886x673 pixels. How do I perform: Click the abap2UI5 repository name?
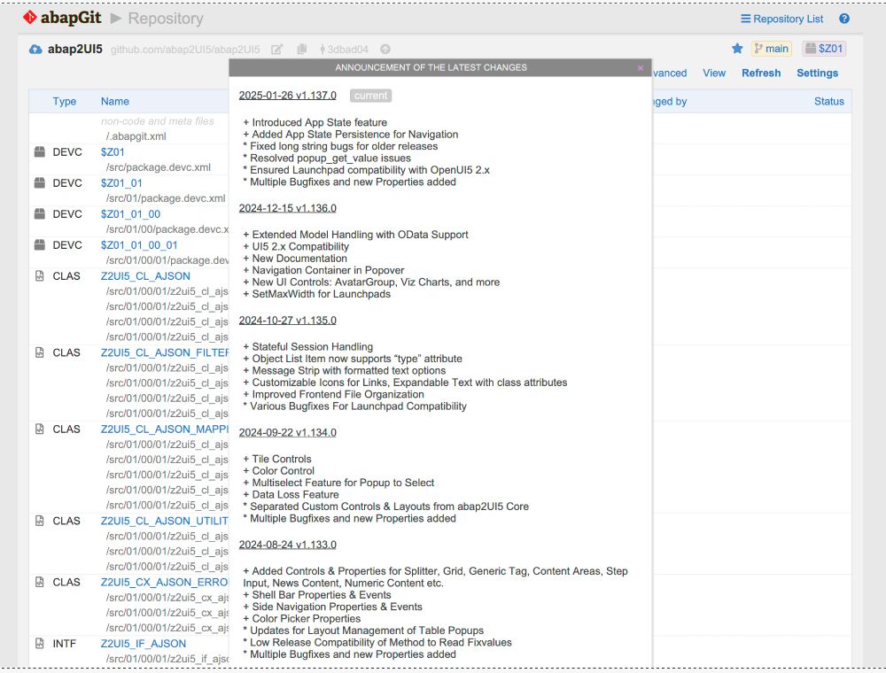[75, 49]
